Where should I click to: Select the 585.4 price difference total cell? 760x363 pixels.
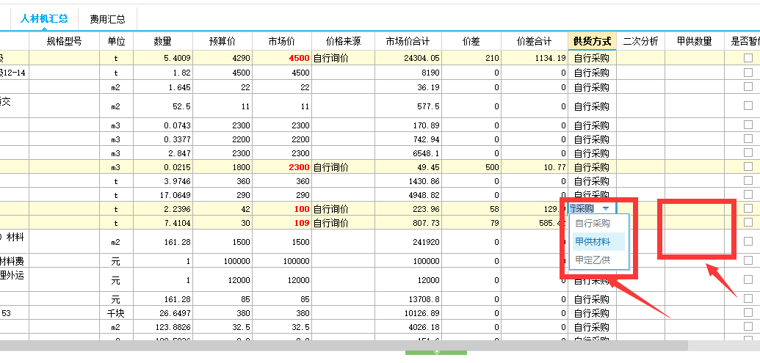click(534, 223)
